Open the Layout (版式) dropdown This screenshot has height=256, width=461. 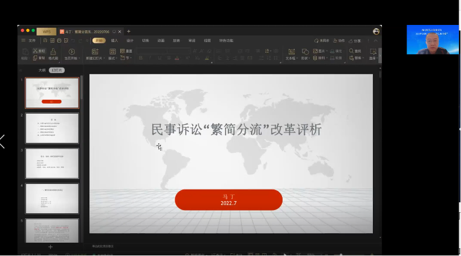[112, 58]
